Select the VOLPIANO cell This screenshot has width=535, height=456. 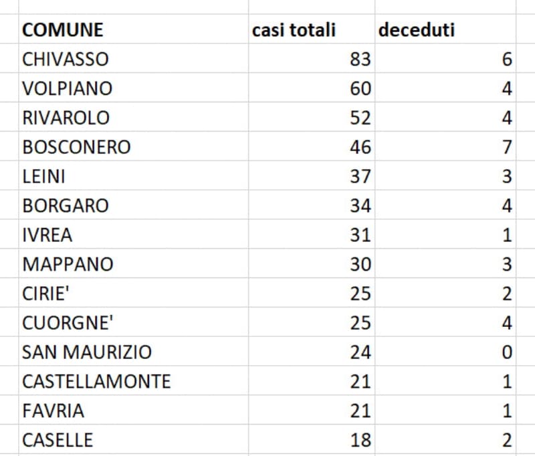(68, 88)
